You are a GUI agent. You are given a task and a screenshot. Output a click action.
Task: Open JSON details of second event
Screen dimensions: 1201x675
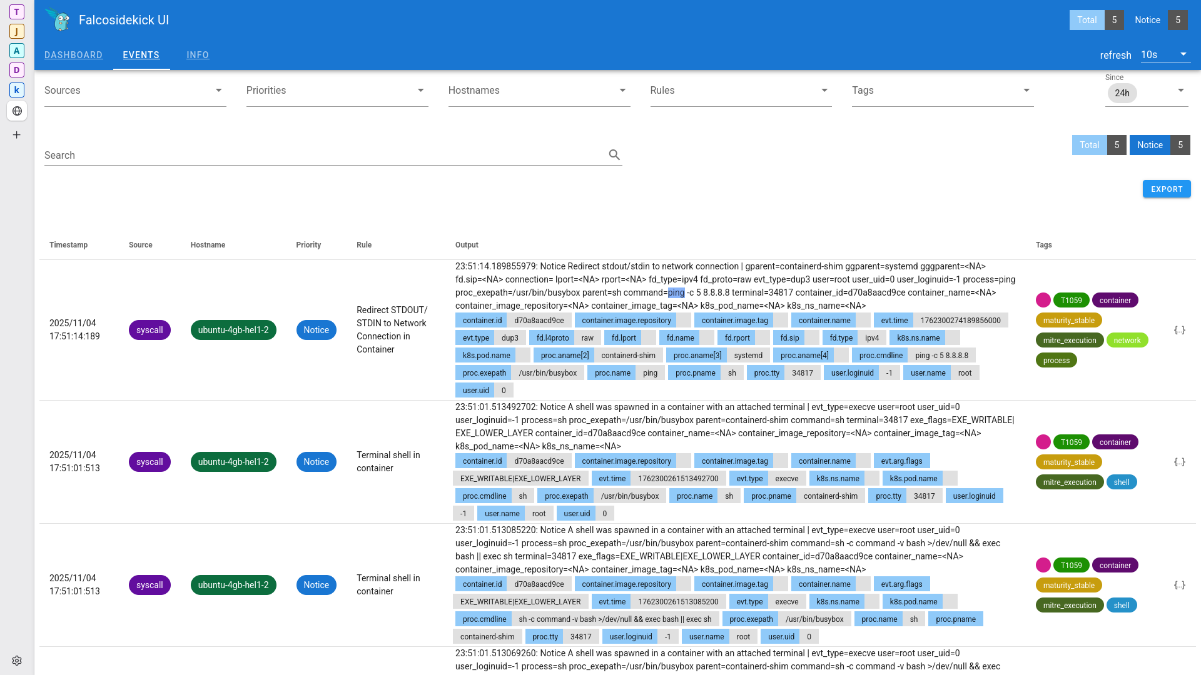[x=1179, y=462]
